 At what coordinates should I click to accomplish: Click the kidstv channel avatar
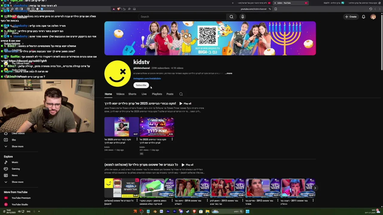tap(118, 74)
